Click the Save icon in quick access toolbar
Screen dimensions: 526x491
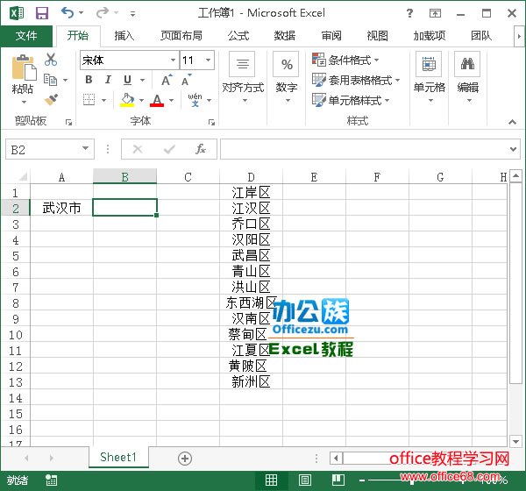point(41,13)
